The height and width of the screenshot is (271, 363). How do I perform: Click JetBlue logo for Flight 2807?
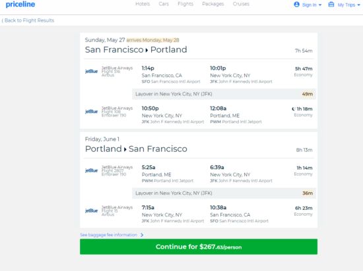point(92,170)
